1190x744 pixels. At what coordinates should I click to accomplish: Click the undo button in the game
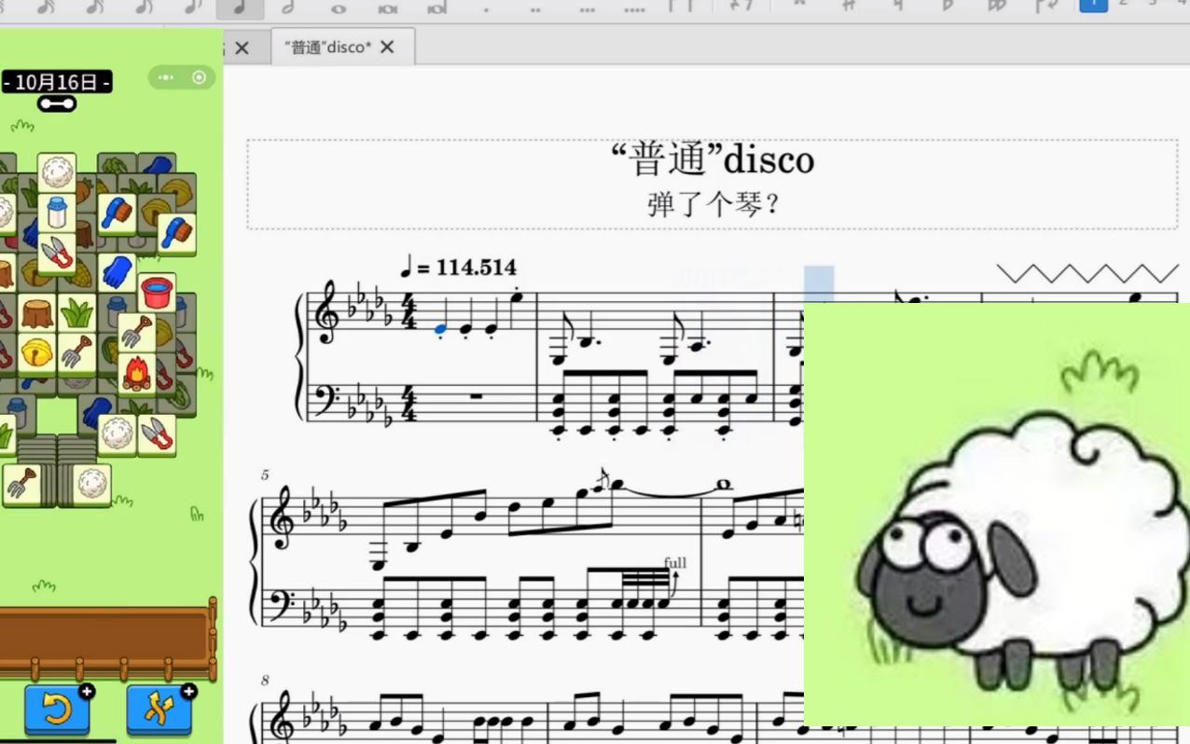point(57,710)
